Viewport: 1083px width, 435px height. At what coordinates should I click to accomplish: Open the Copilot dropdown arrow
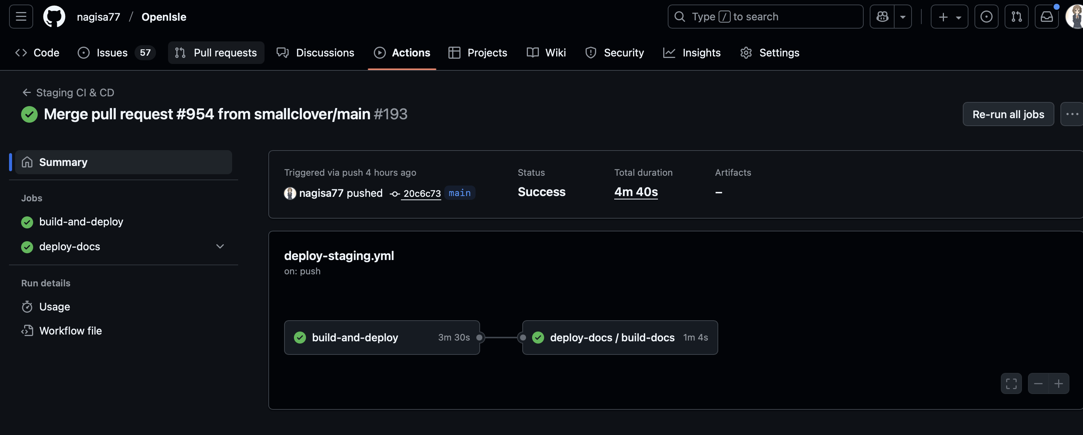(902, 17)
